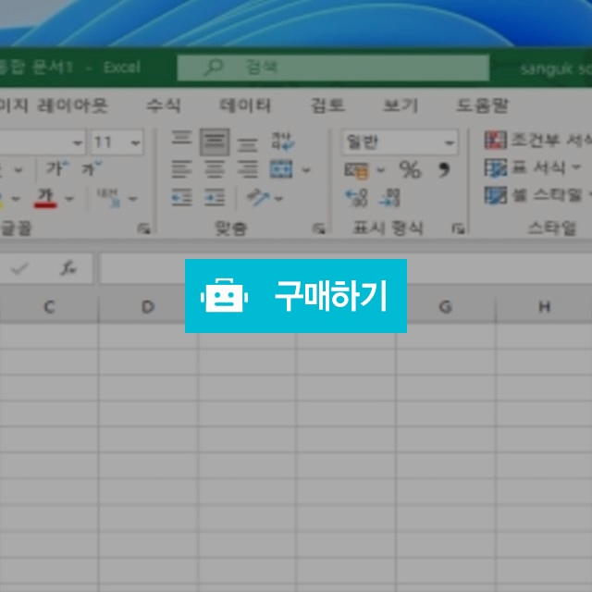Image resolution: width=592 pixels, height=592 pixels.
Task: Open the 데이터 ribbon tab
Action: [x=245, y=105]
